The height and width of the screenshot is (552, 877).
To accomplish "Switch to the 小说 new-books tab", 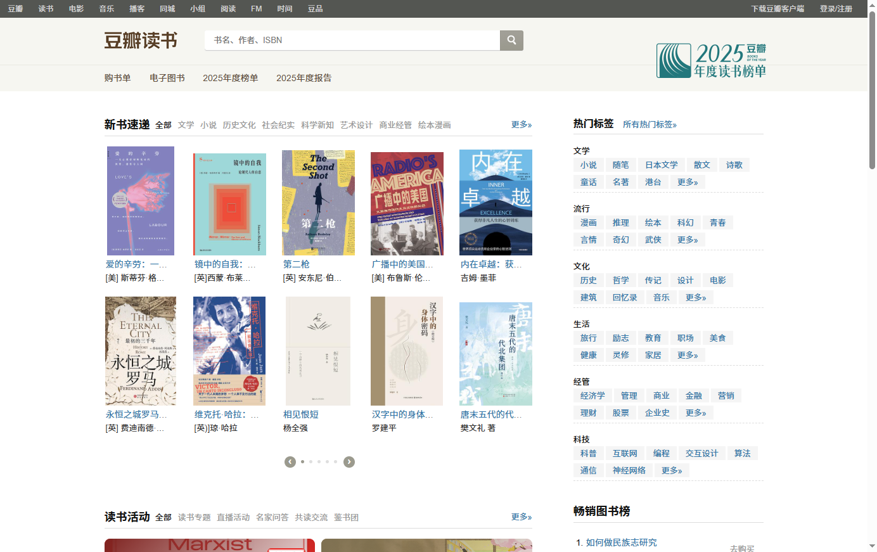I will pos(208,125).
